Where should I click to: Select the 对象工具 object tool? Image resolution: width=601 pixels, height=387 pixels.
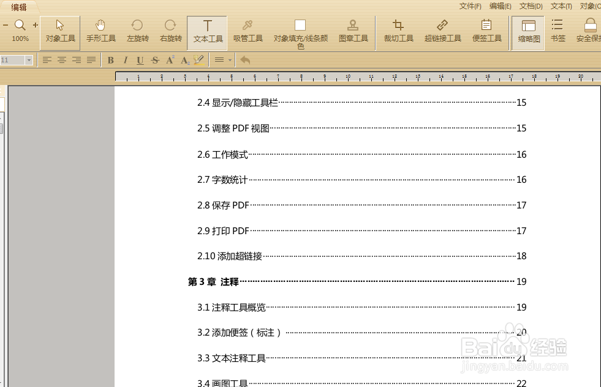[x=60, y=33]
